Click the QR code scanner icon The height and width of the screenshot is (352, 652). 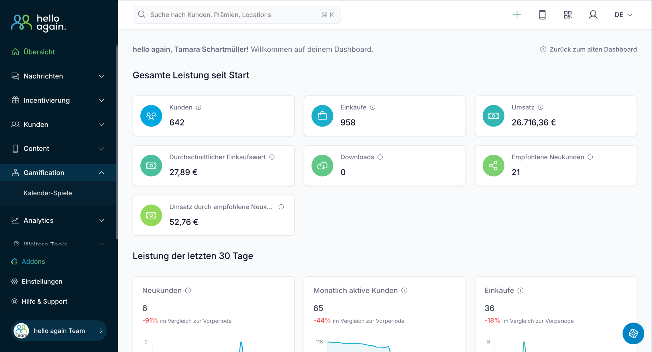point(567,15)
